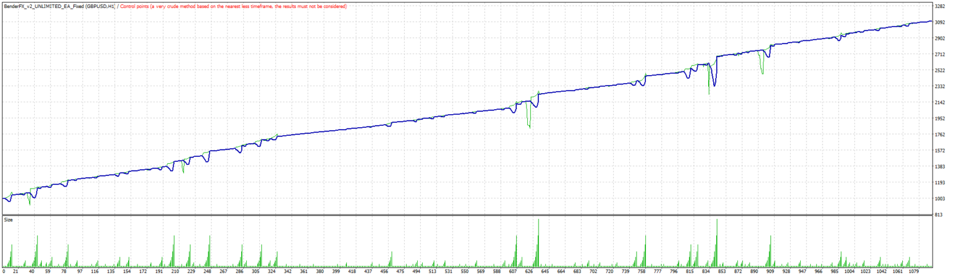955x276 pixels.
Task: Select trade number 456 on horizontal axis
Action: [384, 271]
